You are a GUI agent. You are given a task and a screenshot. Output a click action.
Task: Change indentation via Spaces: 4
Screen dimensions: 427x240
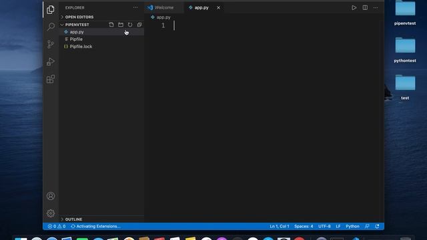pos(304,226)
